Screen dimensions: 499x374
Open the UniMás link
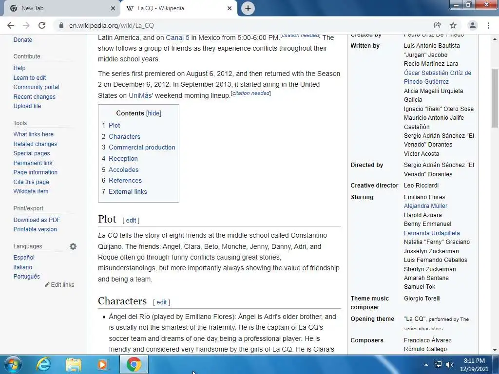pos(141,95)
